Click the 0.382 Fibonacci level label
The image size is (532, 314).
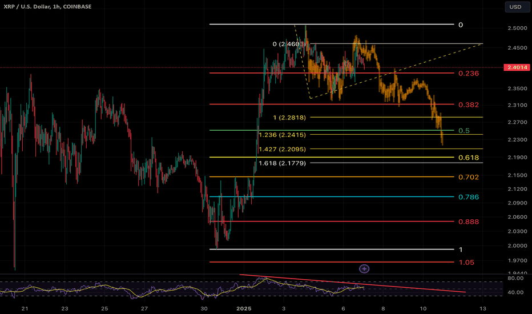(469, 105)
